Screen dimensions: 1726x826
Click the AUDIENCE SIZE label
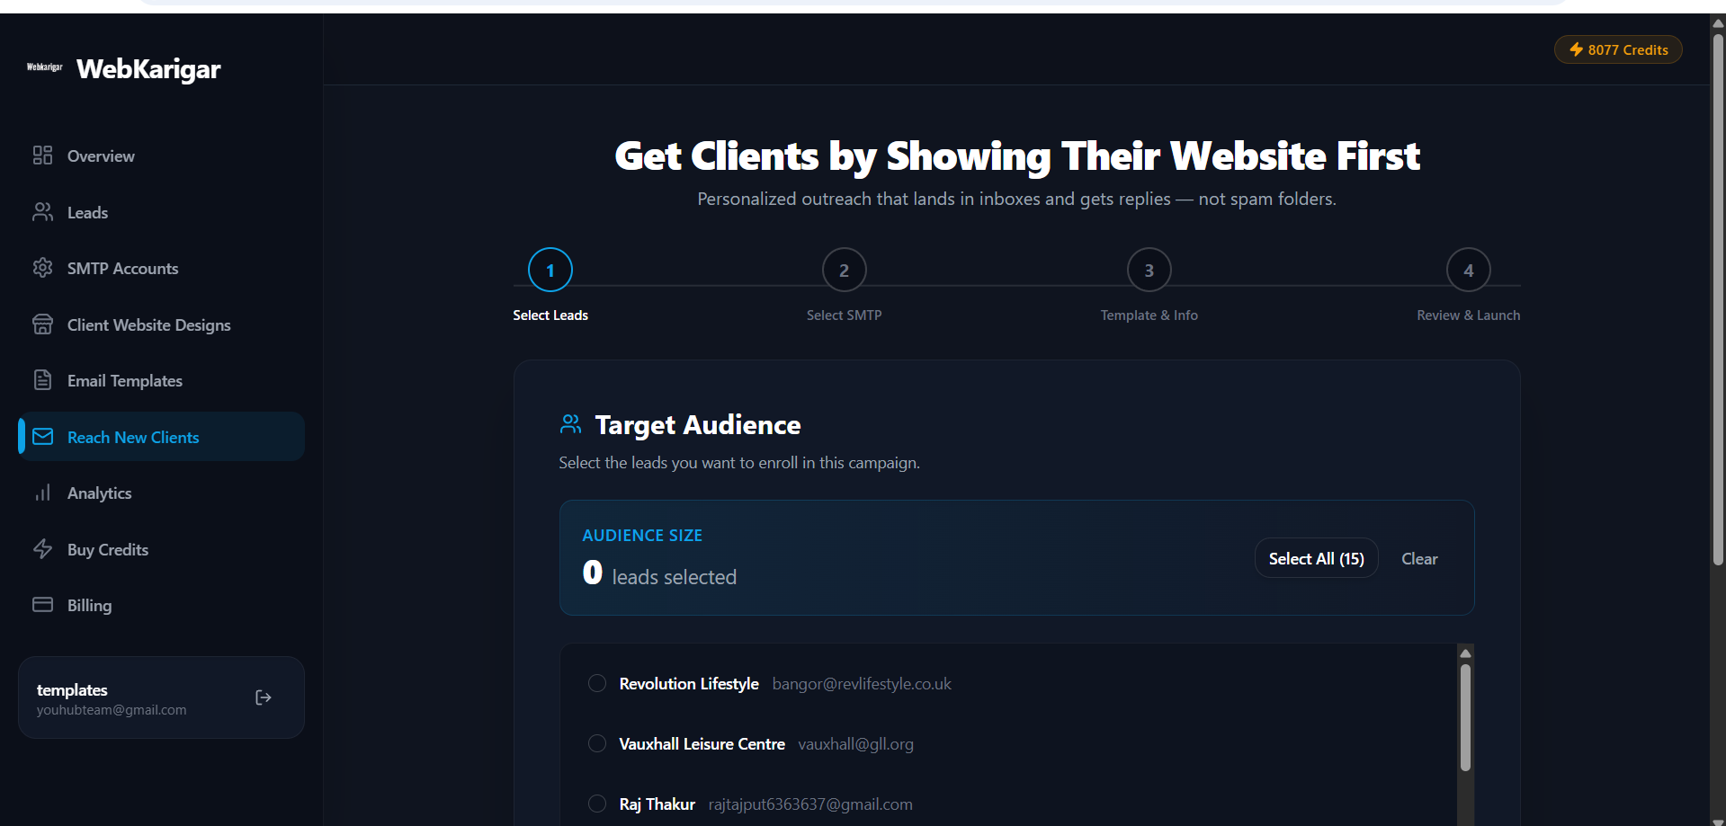[642, 535]
